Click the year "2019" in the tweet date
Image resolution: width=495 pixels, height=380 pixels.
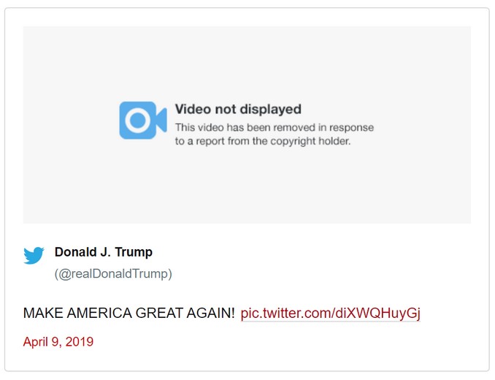80,342
